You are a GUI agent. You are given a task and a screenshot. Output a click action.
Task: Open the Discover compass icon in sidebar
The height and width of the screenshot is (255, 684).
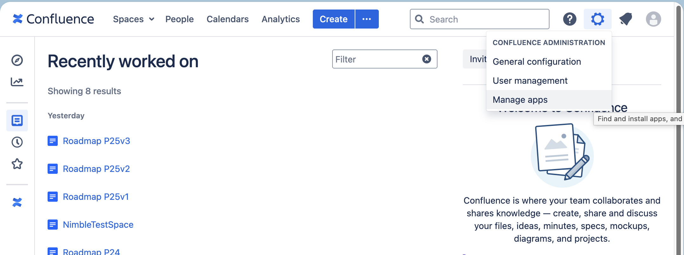click(17, 60)
